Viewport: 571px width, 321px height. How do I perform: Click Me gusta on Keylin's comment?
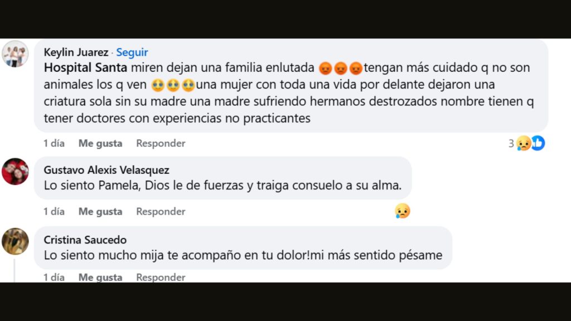pos(100,143)
